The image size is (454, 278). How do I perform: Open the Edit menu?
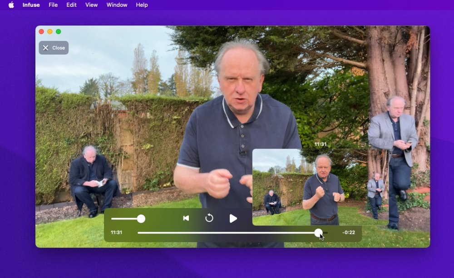[71, 5]
